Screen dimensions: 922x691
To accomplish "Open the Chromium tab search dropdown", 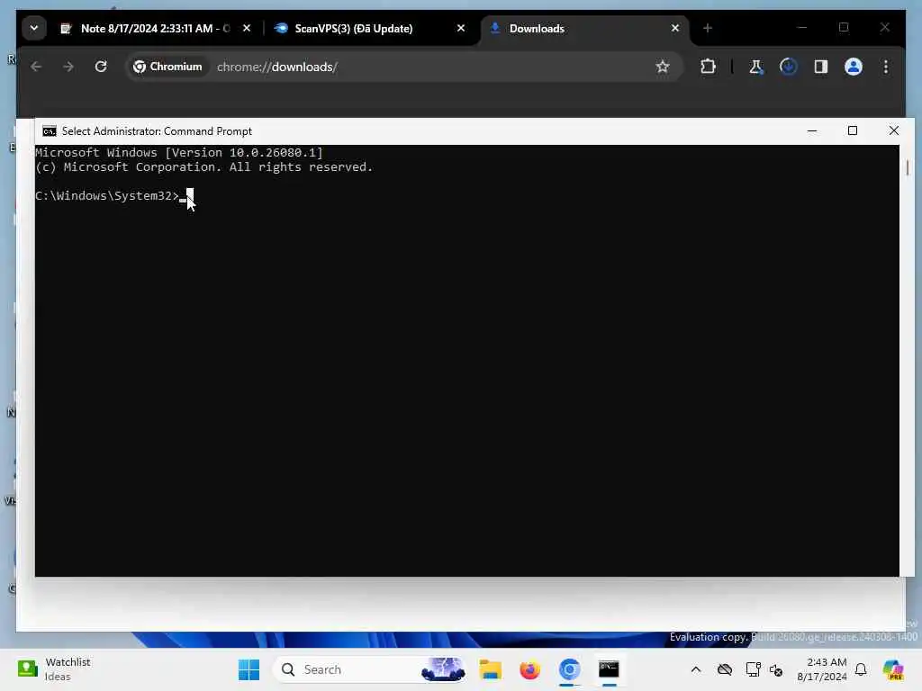I will 34,28.
